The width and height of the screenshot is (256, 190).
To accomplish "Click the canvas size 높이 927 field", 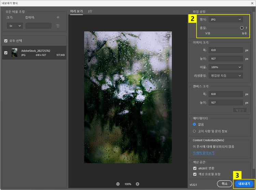I will click(x=226, y=103).
